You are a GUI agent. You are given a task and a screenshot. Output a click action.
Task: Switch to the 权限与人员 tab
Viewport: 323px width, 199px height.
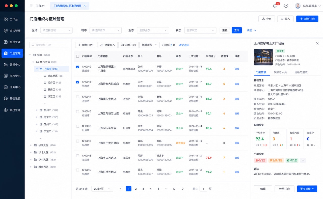point(280,72)
